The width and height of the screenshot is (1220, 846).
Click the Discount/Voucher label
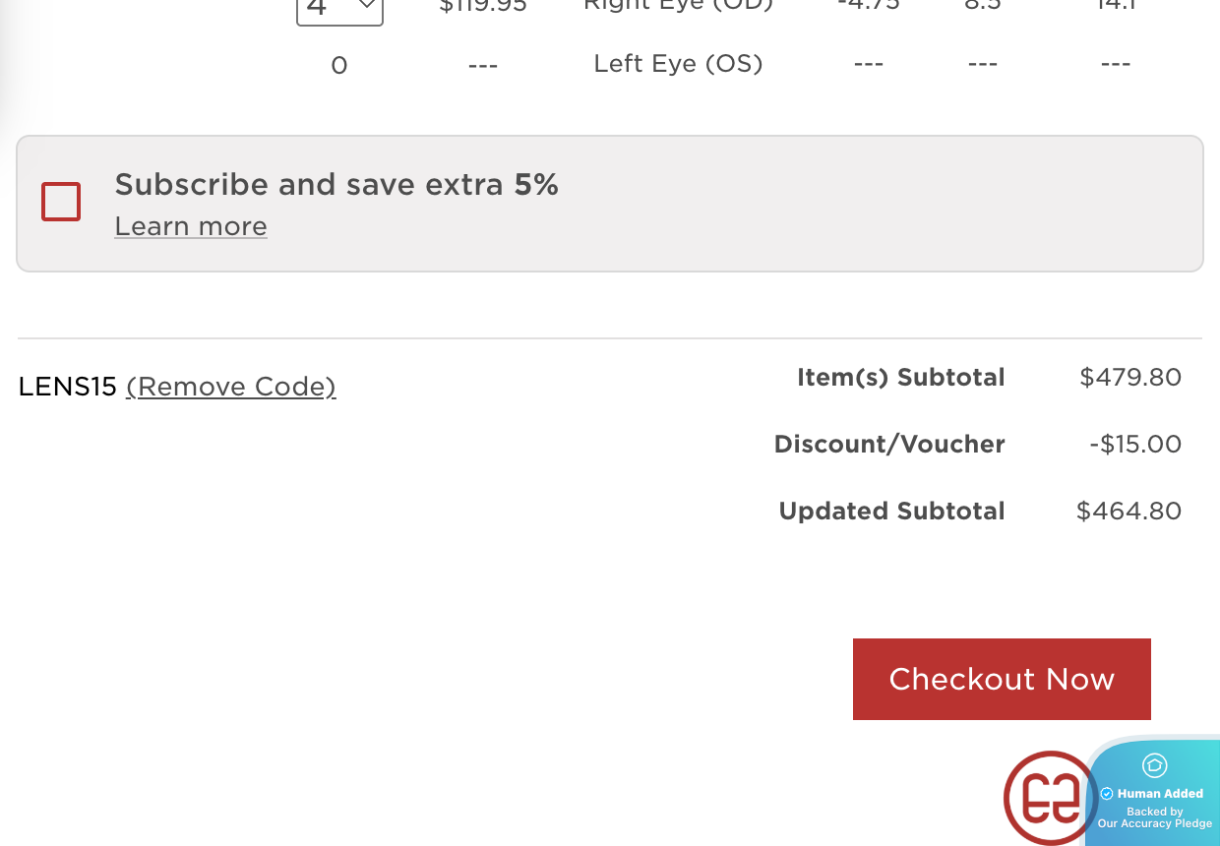pos(889,444)
